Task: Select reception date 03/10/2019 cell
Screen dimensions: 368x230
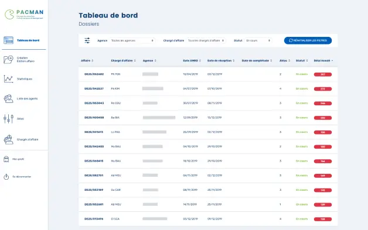Action: pyautogui.click(x=214, y=88)
